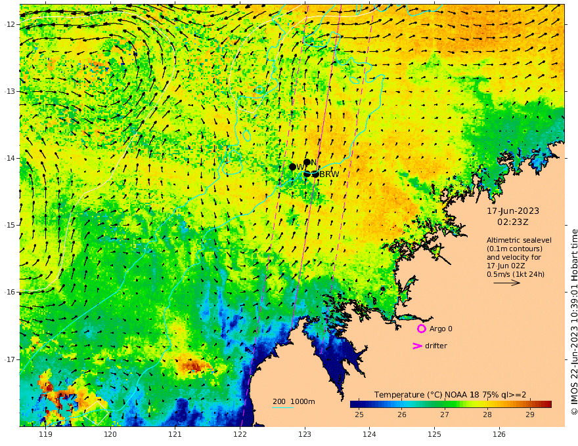The width and height of the screenshot is (578, 446).
Task: Click the IMOS copyright timestamp text
Action: [x=574, y=322]
